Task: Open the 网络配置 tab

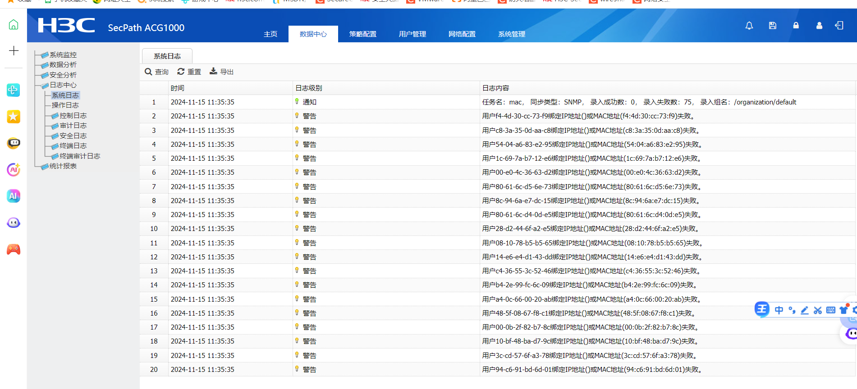Action: (x=462, y=34)
